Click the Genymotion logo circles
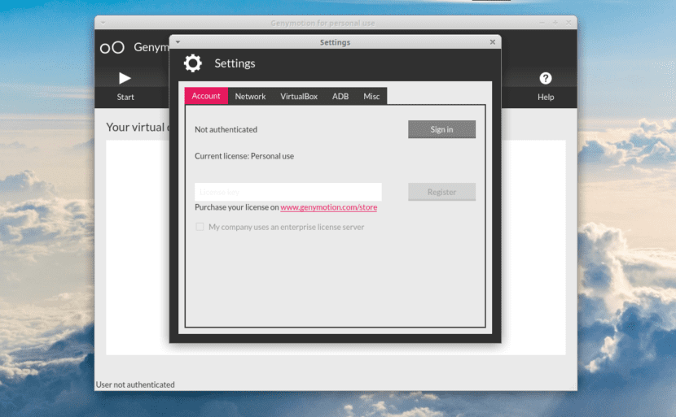The width and height of the screenshot is (676, 417). [112, 48]
